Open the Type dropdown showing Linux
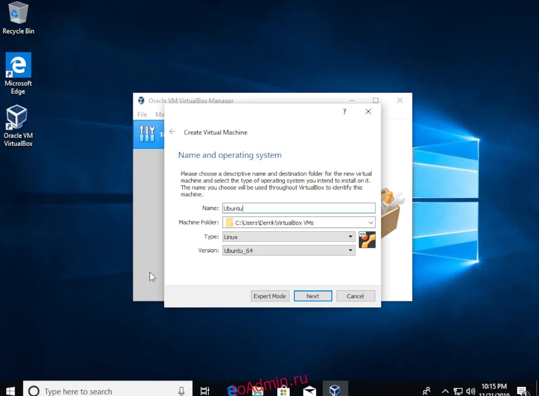This screenshot has width=539, height=396. (x=289, y=237)
